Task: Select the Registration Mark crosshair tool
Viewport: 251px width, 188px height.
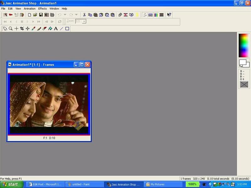Action: [16, 29]
